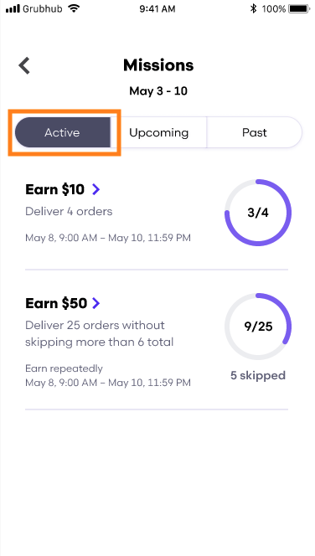
Task: Expand the Earn $10 chevron
Action: click(96, 189)
